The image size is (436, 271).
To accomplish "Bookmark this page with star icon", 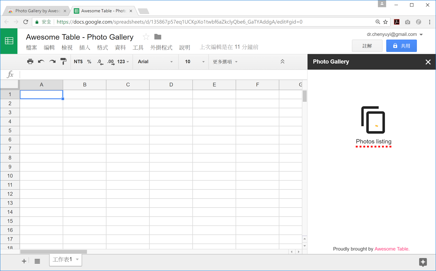I will (385, 22).
